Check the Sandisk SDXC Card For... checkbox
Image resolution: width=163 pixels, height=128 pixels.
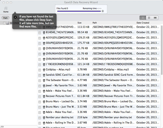coord(40,75)
